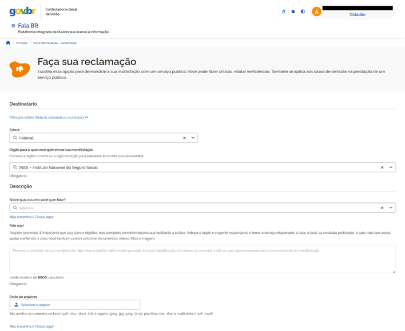Expand the assunto dropdown arrow

coord(391,208)
